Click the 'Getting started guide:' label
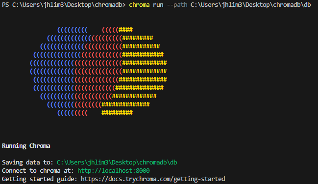 click(40, 179)
